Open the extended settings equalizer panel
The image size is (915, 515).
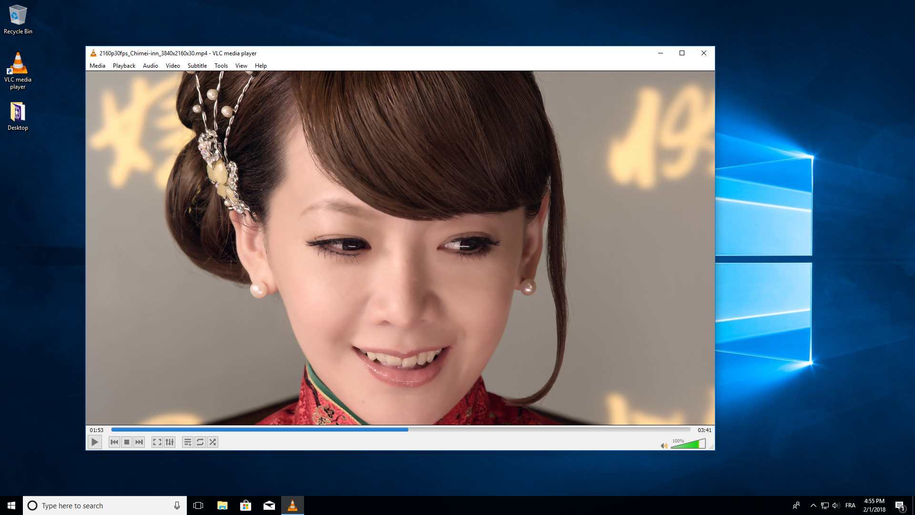(x=170, y=442)
